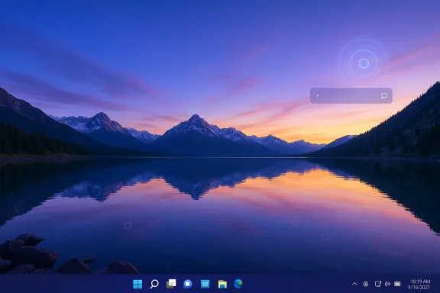Click inside the assistant text input bar
440x293 pixels.
351,95
